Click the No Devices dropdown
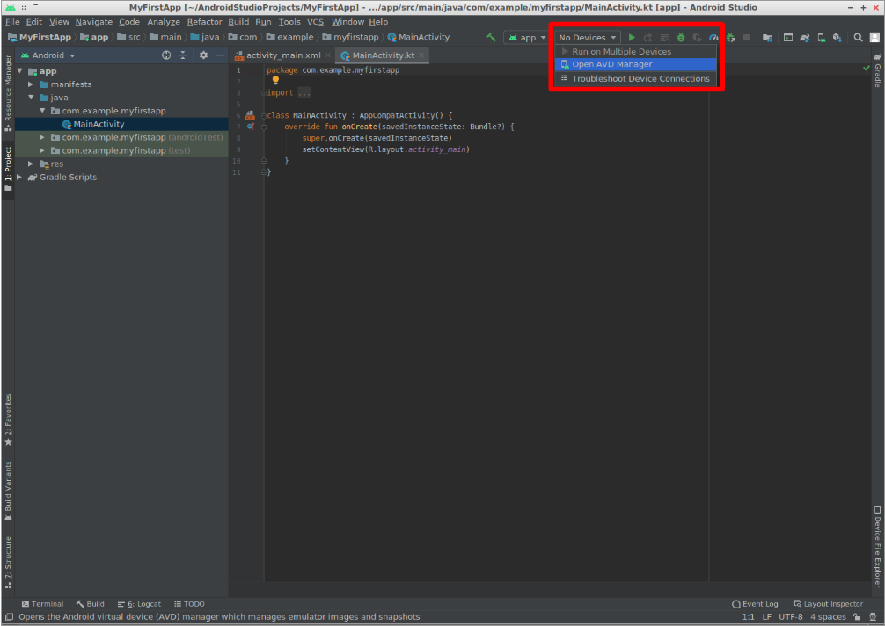Viewport: 885px width, 626px height. [587, 37]
